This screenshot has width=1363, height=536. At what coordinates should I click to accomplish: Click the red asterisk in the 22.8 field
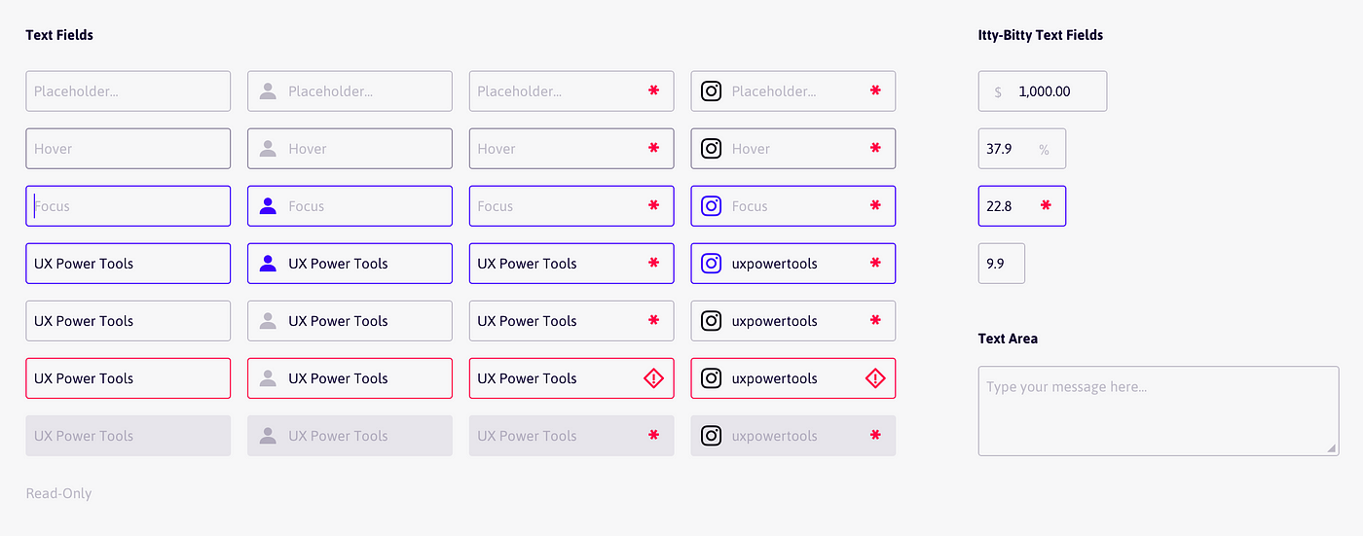[x=1046, y=206]
